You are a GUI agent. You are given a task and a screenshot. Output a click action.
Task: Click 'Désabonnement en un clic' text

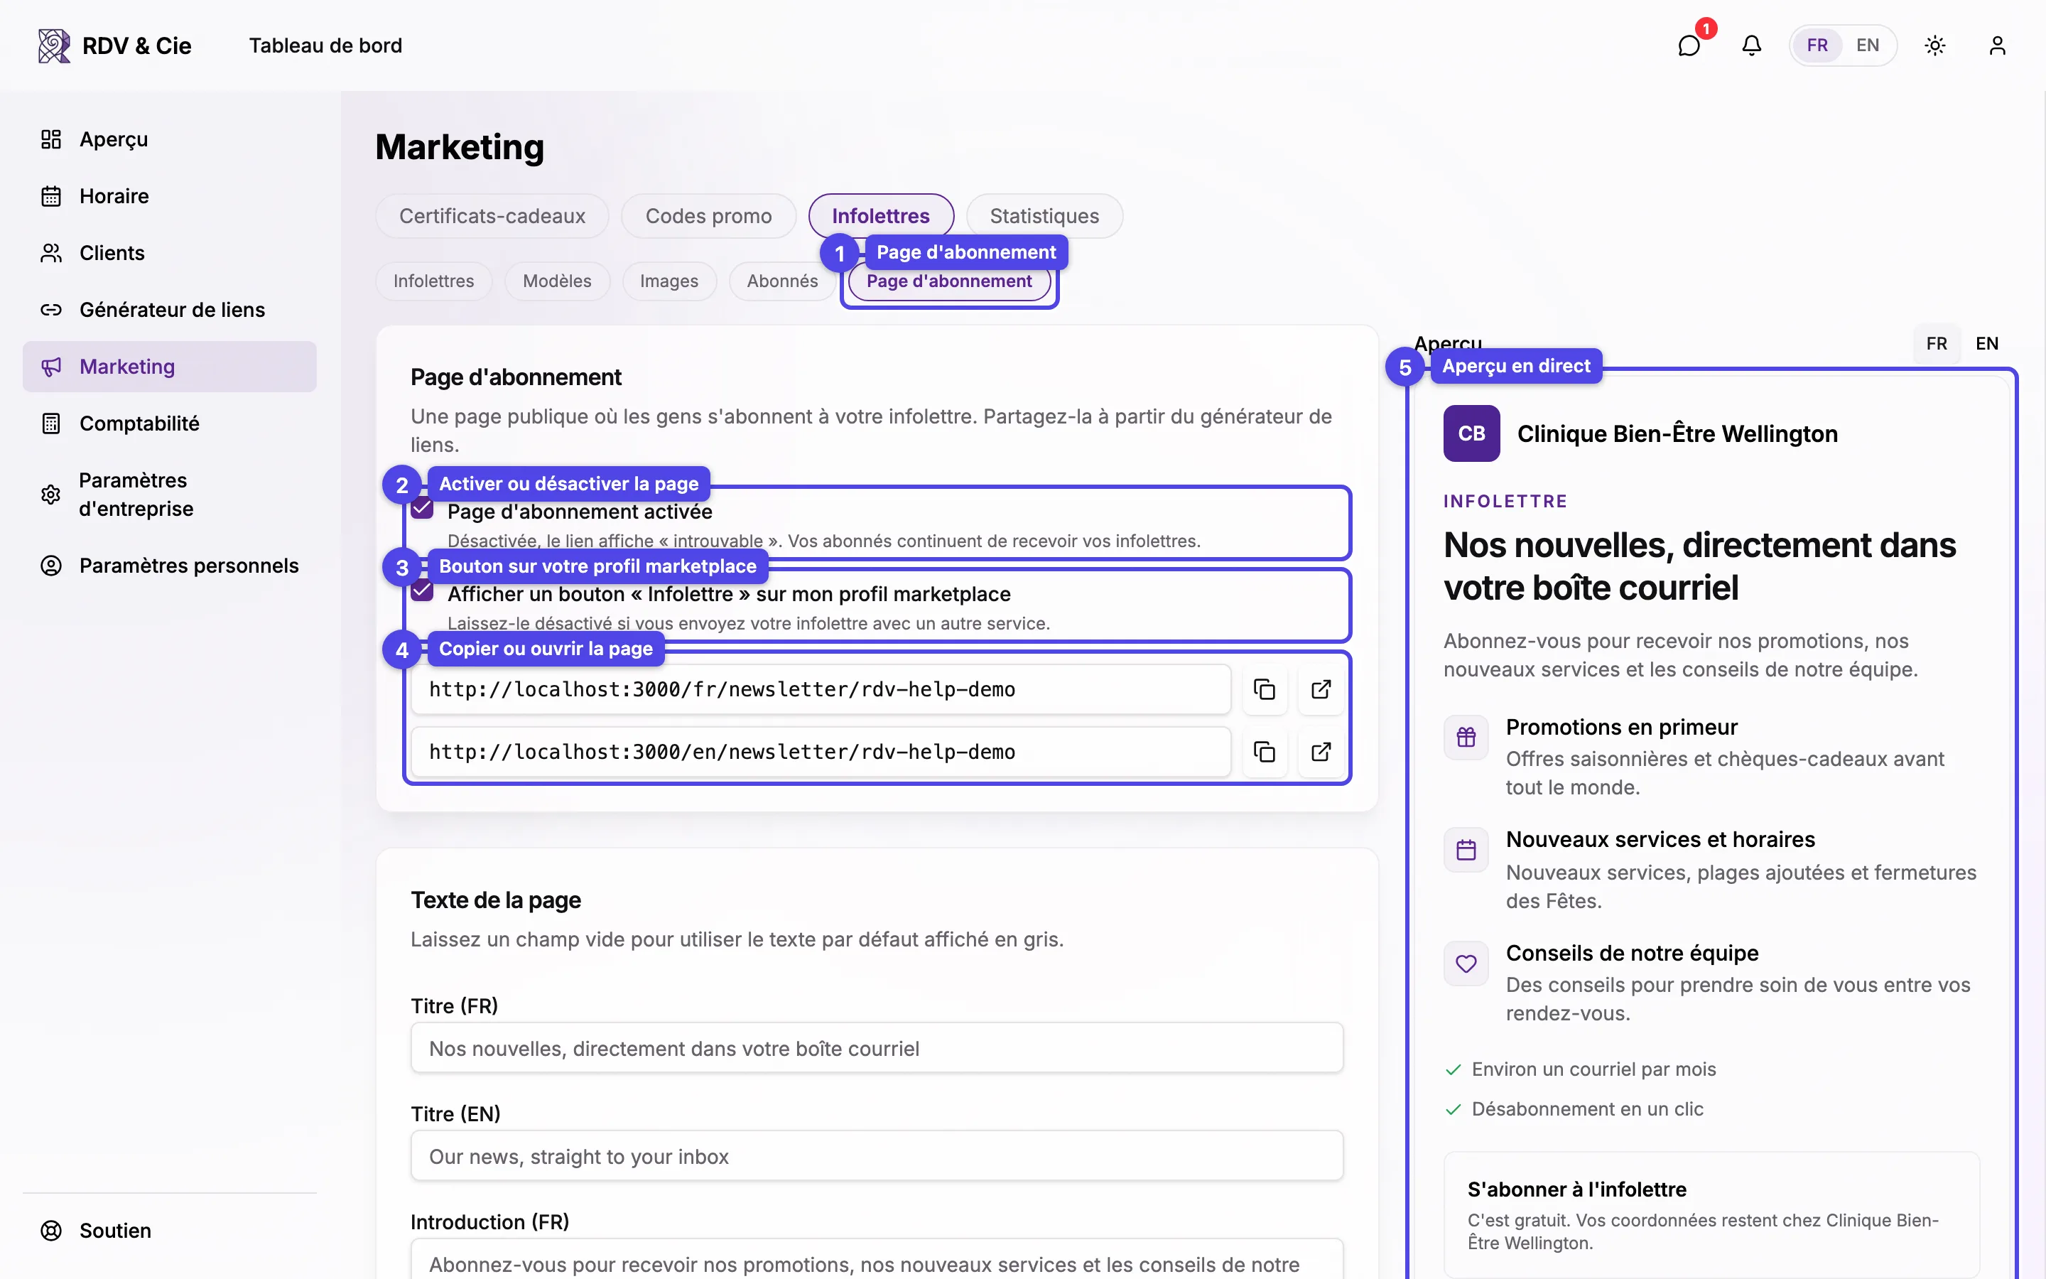tap(1587, 1109)
